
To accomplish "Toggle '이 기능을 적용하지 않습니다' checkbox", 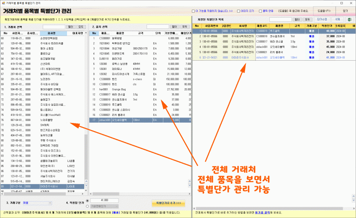I will pyautogui.click(x=193, y=11).
